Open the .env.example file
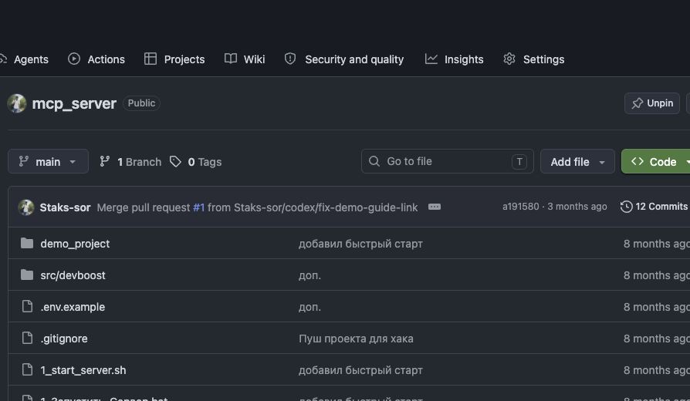 73,306
